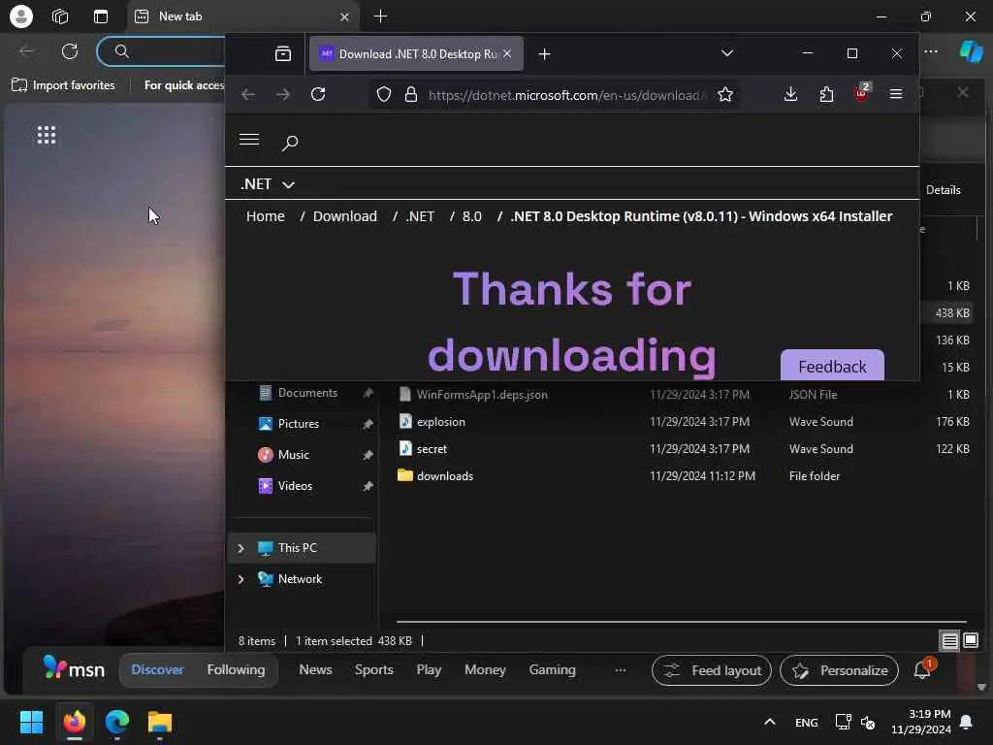Image resolution: width=993 pixels, height=745 pixels.
Task: Expand the Network tree node
Action: 240,580
